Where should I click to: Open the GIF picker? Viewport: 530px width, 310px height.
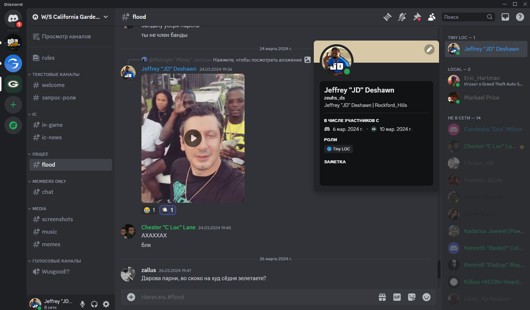click(397, 297)
